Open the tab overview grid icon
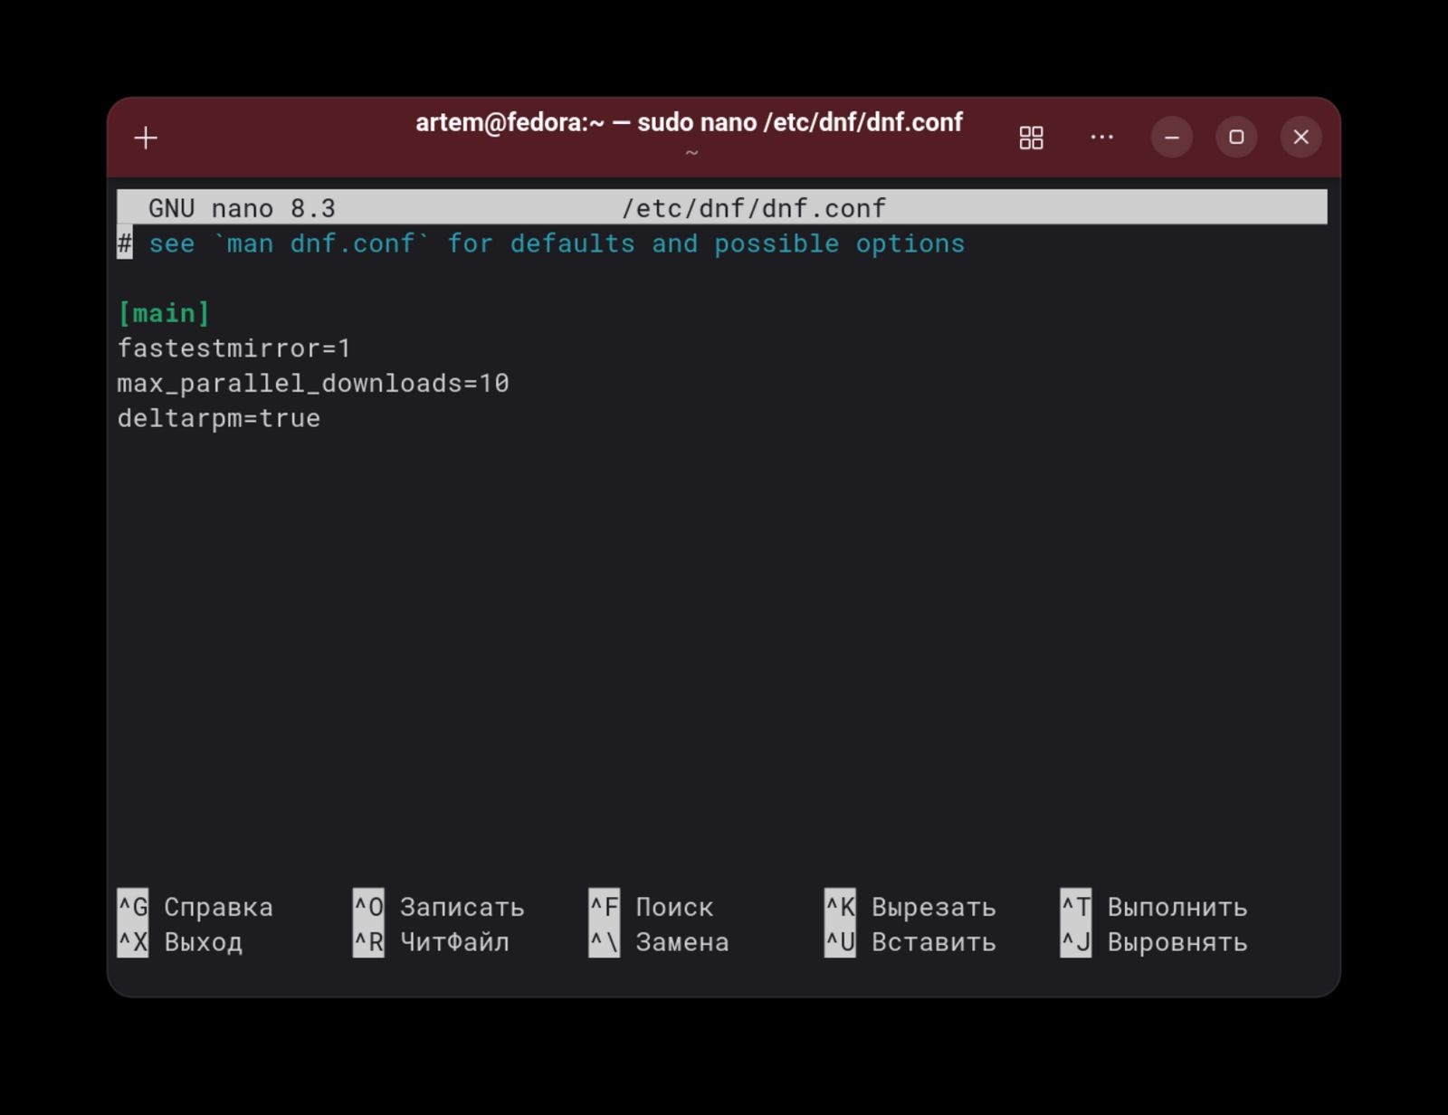The width and height of the screenshot is (1448, 1115). point(1031,138)
